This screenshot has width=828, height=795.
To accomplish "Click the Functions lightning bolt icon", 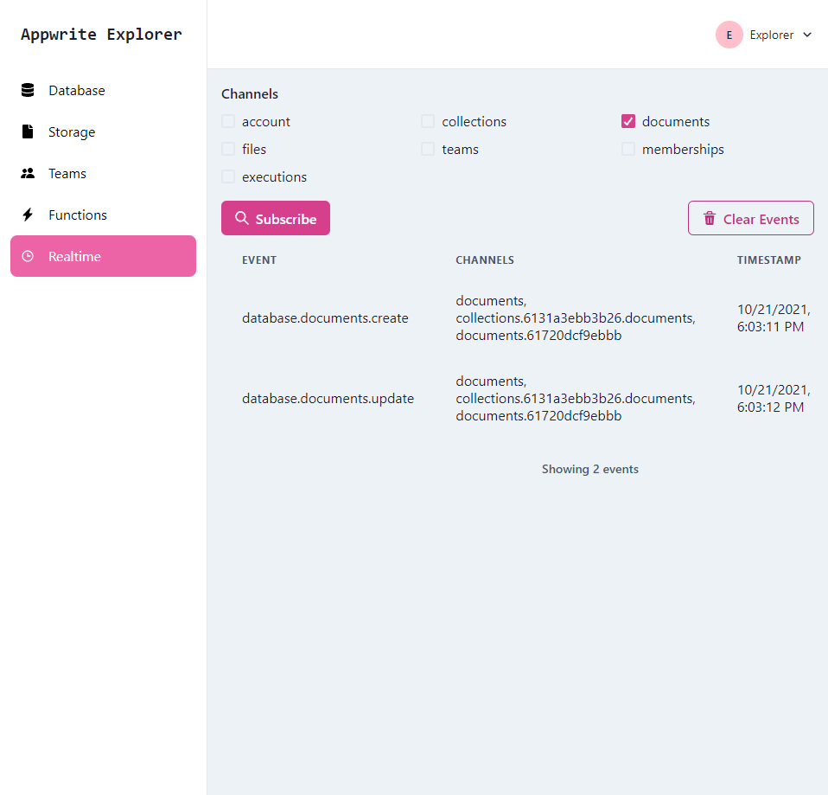I will [x=28, y=215].
